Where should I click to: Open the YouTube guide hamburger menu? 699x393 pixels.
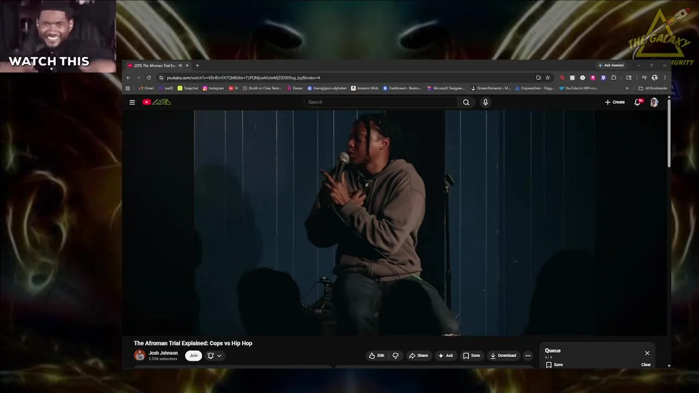click(132, 102)
